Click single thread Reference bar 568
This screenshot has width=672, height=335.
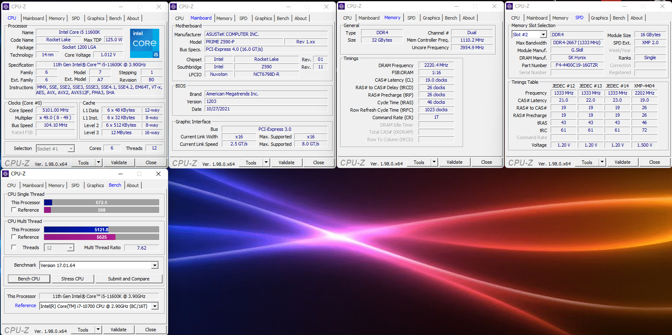(x=102, y=210)
